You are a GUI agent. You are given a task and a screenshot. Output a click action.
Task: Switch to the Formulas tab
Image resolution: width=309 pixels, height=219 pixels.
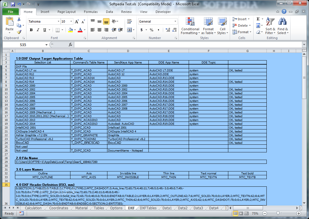91,12
